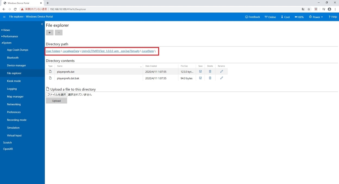The width and height of the screenshot is (339, 184).
Task: Click the address bar URL
Action: 68,9
